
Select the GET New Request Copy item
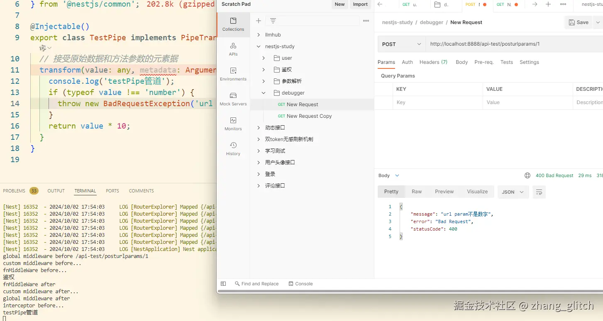point(312,116)
